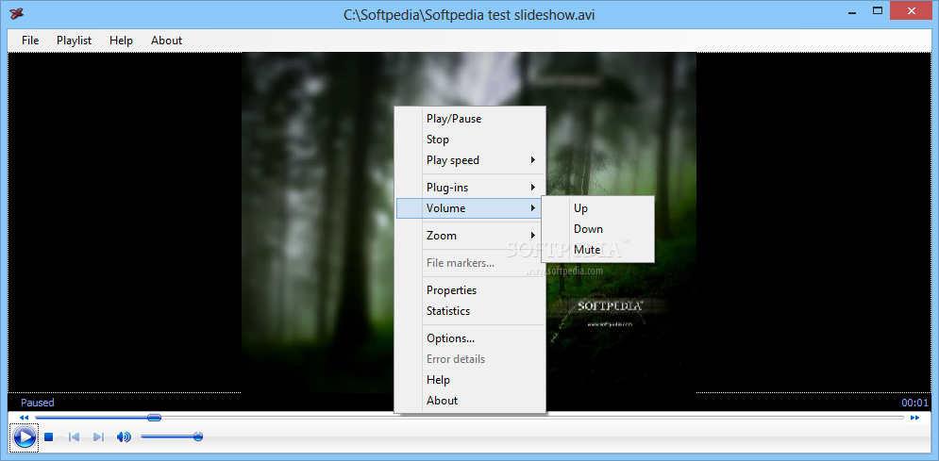Minimize the player window
This screenshot has height=461, width=939.
[x=850, y=10]
